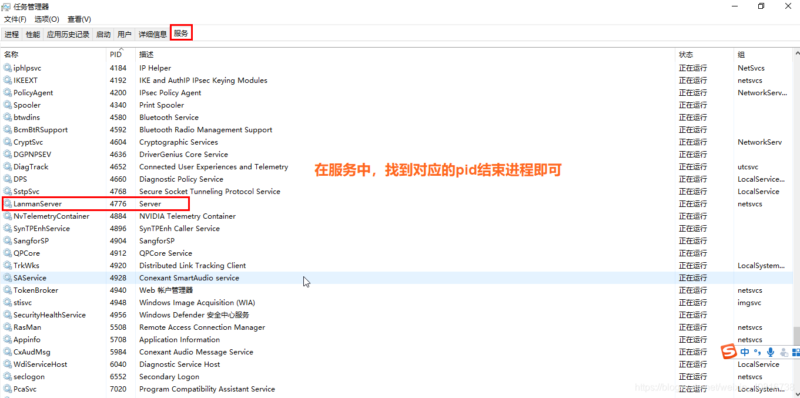Sort by the 描述 column header
The width and height of the screenshot is (800, 398).
[x=405, y=54]
